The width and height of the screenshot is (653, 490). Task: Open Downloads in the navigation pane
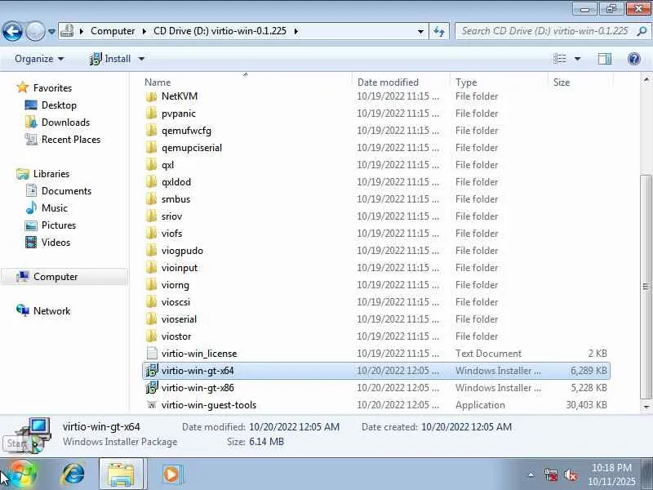point(66,122)
